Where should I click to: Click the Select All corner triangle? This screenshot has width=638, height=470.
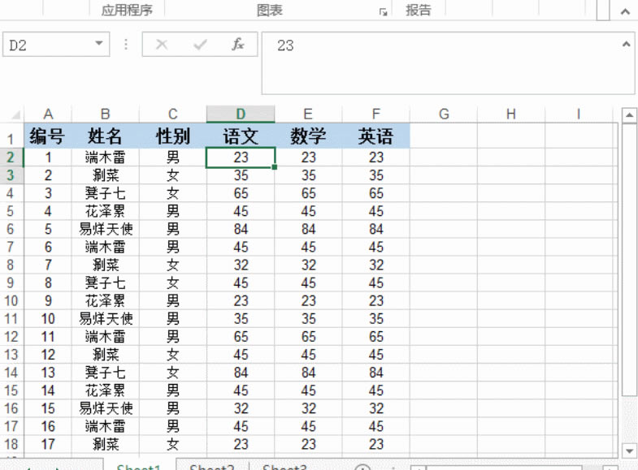tap(15, 115)
